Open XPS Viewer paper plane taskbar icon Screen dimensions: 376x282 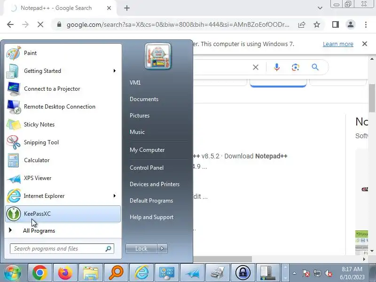click(x=192, y=273)
